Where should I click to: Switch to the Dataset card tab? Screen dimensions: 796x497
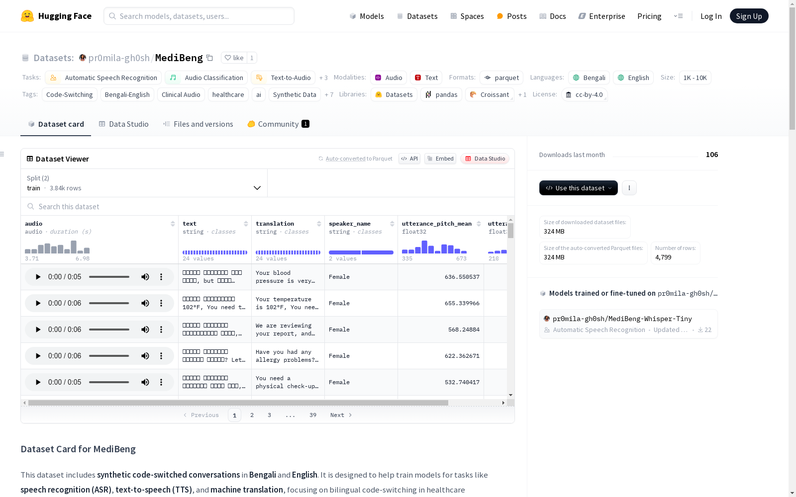[x=56, y=124]
